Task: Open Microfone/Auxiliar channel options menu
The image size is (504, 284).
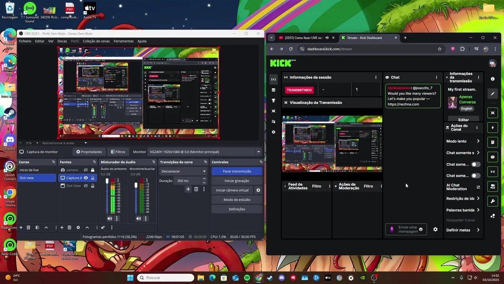Action: point(146,219)
